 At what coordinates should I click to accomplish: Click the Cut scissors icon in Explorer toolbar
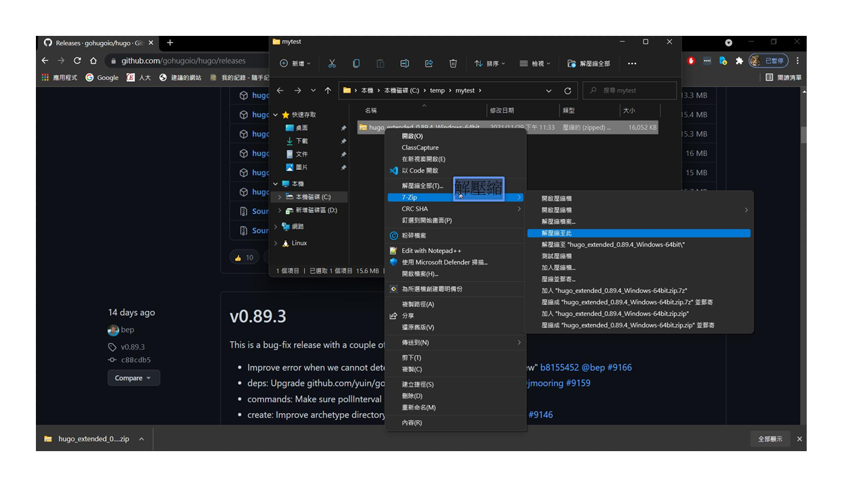point(332,64)
